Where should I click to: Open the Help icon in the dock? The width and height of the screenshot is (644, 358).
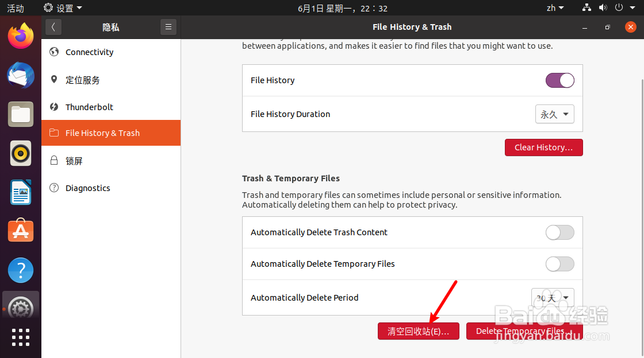[x=21, y=270]
